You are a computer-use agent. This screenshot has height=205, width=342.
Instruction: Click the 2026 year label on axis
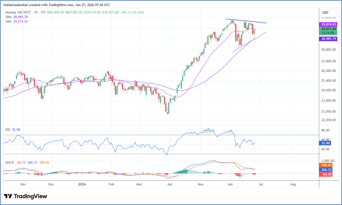click(x=82, y=184)
